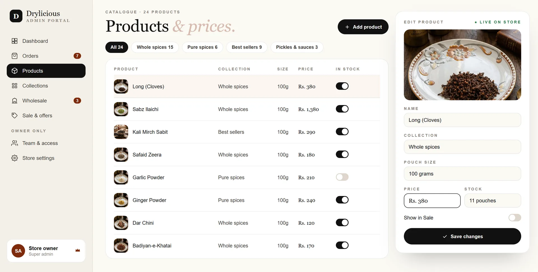Enable in-stock switch for Garlic Powder
Screen dimensions: 538x272
[x=342, y=177]
